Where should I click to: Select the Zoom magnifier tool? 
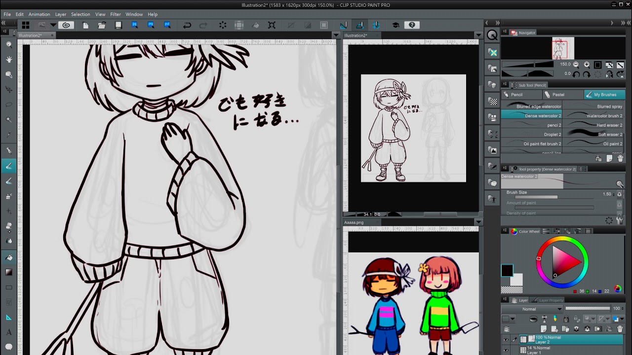click(x=9, y=44)
